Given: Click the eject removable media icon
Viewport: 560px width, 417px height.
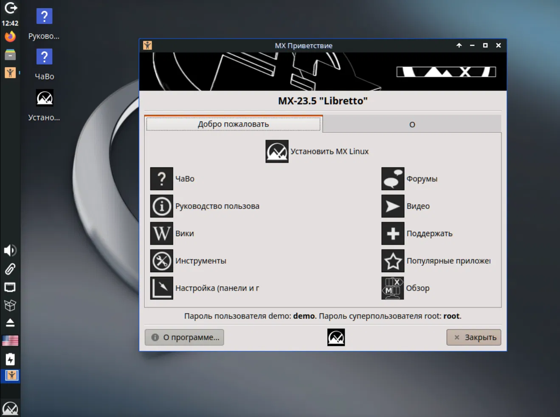Looking at the screenshot, I should [10, 323].
